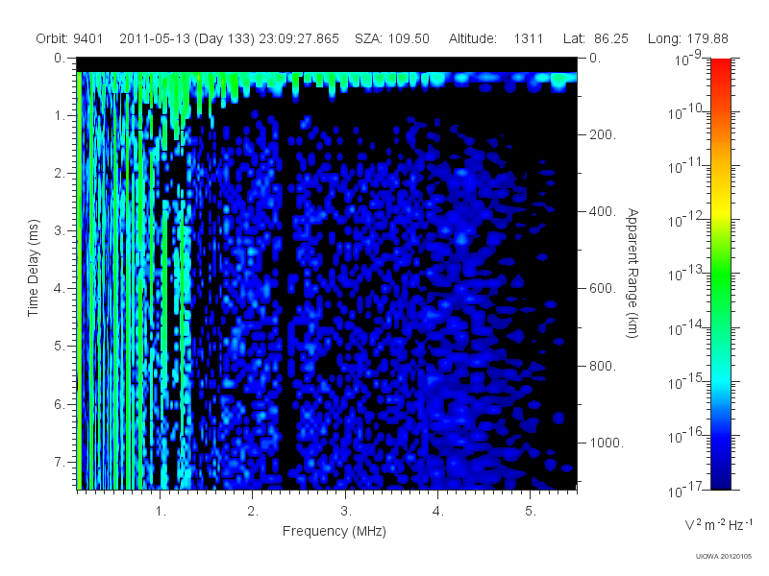The height and width of the screenshot is (576, 769).
Task: Click the timestamp '23:09:27.865'
Action: click(x=299, y=38)
